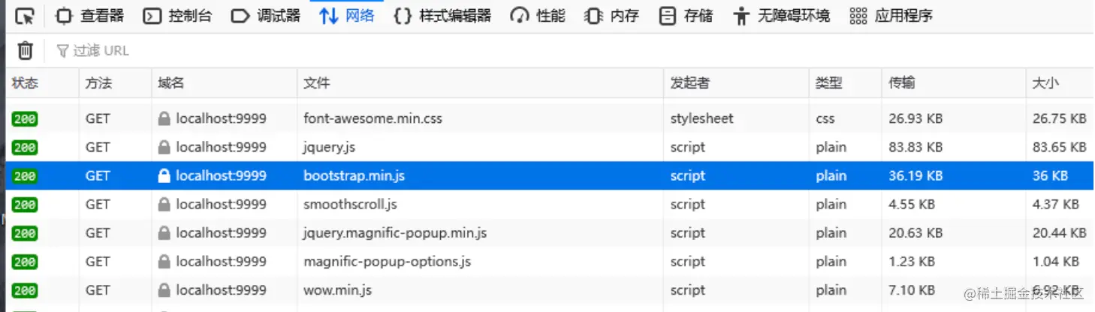Screen dimensions: 1095x312
Task: Select the bootstrap.min.js request
Action: [x=549, y=175]
